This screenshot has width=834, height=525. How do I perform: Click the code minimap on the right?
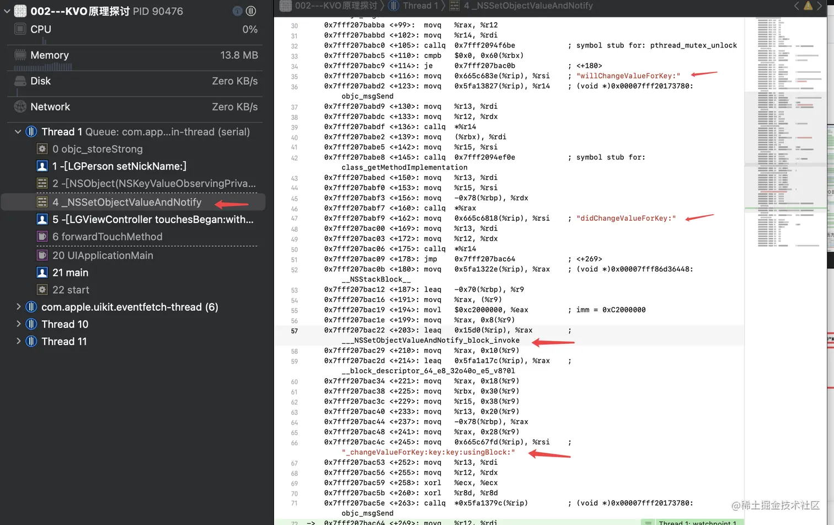tap(785, 132)
